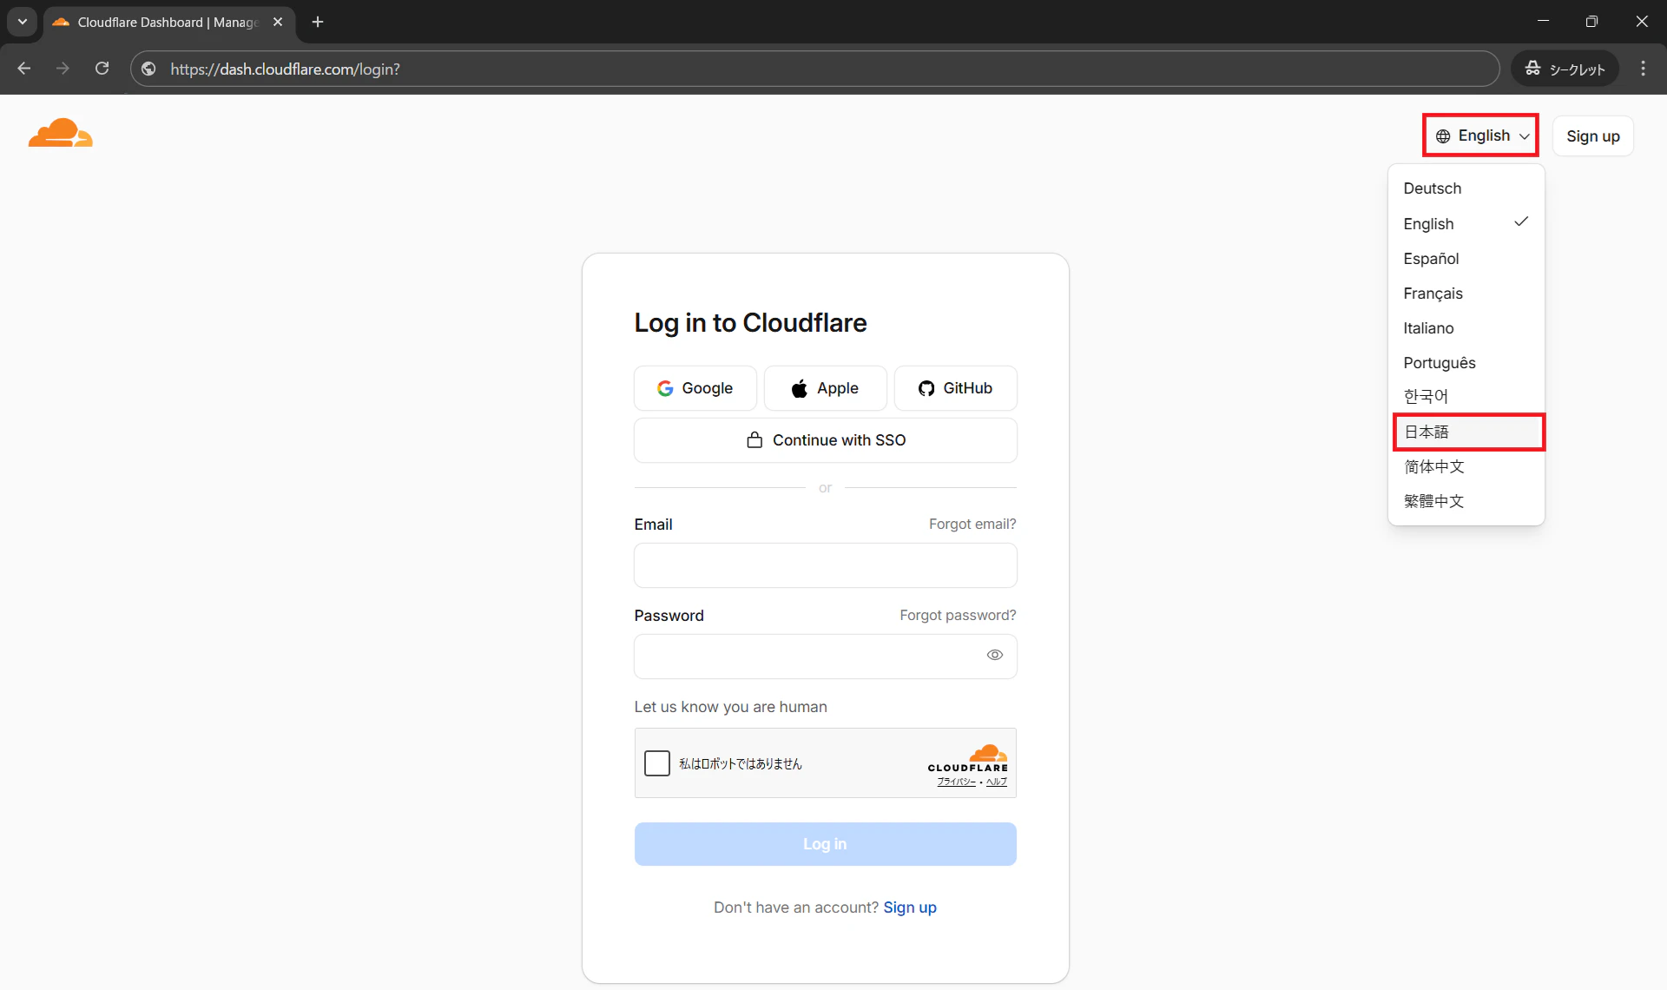Click the Sign up button at top right
The width and height of the screenshot is (1667, 990).
click(x=1592, y=135)
